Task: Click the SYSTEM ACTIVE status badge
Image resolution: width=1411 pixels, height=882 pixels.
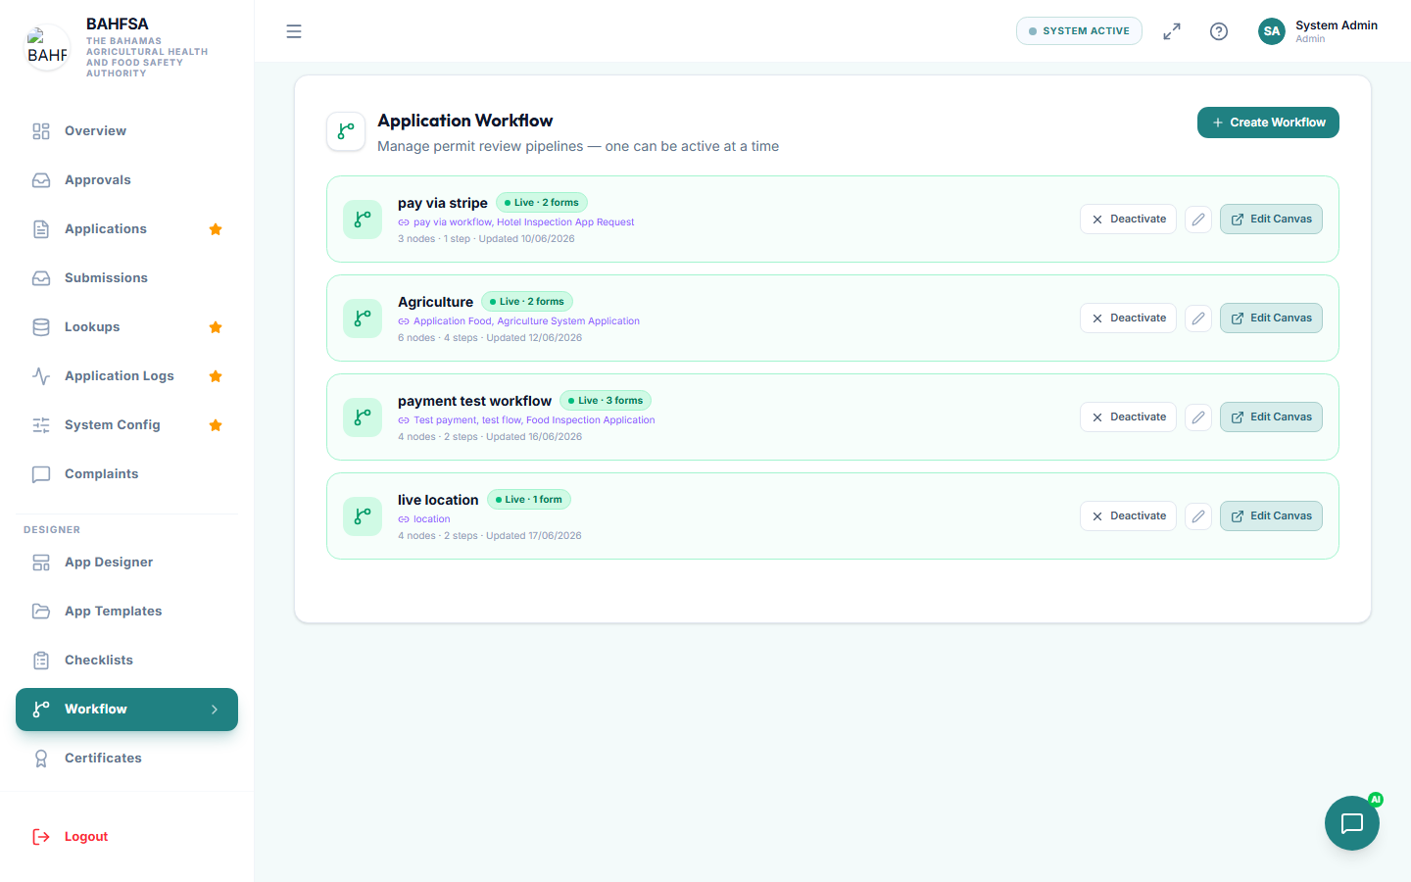Action: 1079,31
